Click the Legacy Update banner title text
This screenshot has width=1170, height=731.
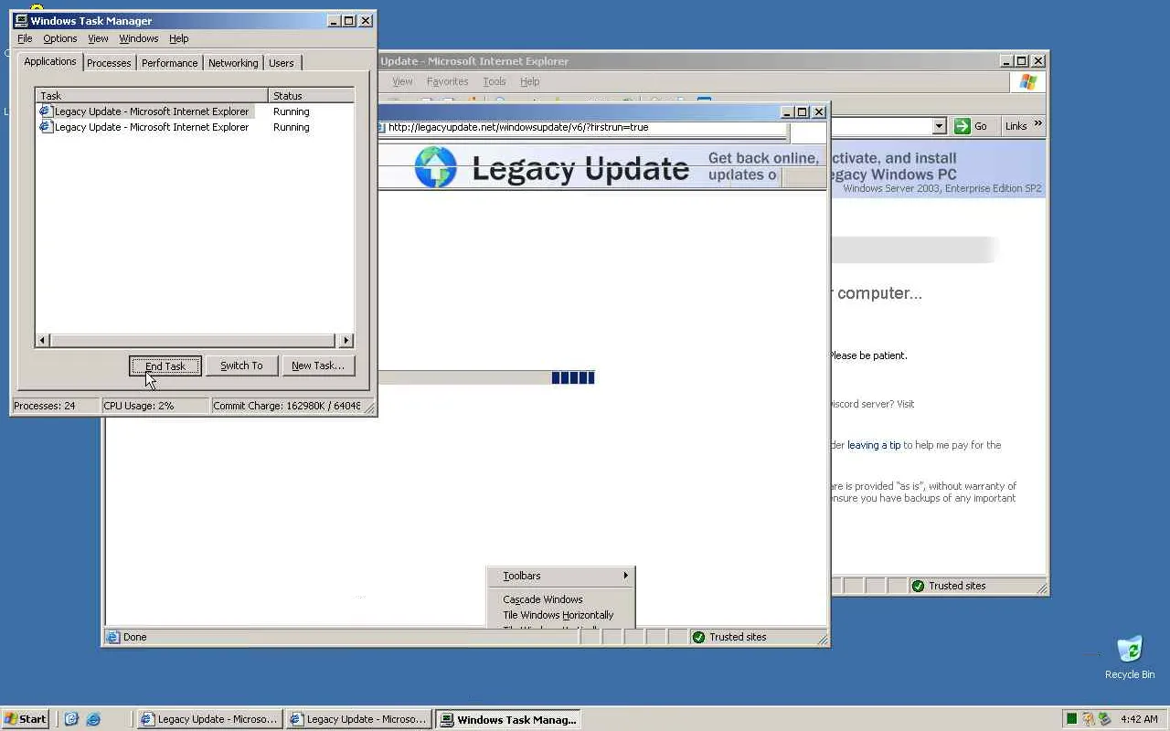pos(580,169)
